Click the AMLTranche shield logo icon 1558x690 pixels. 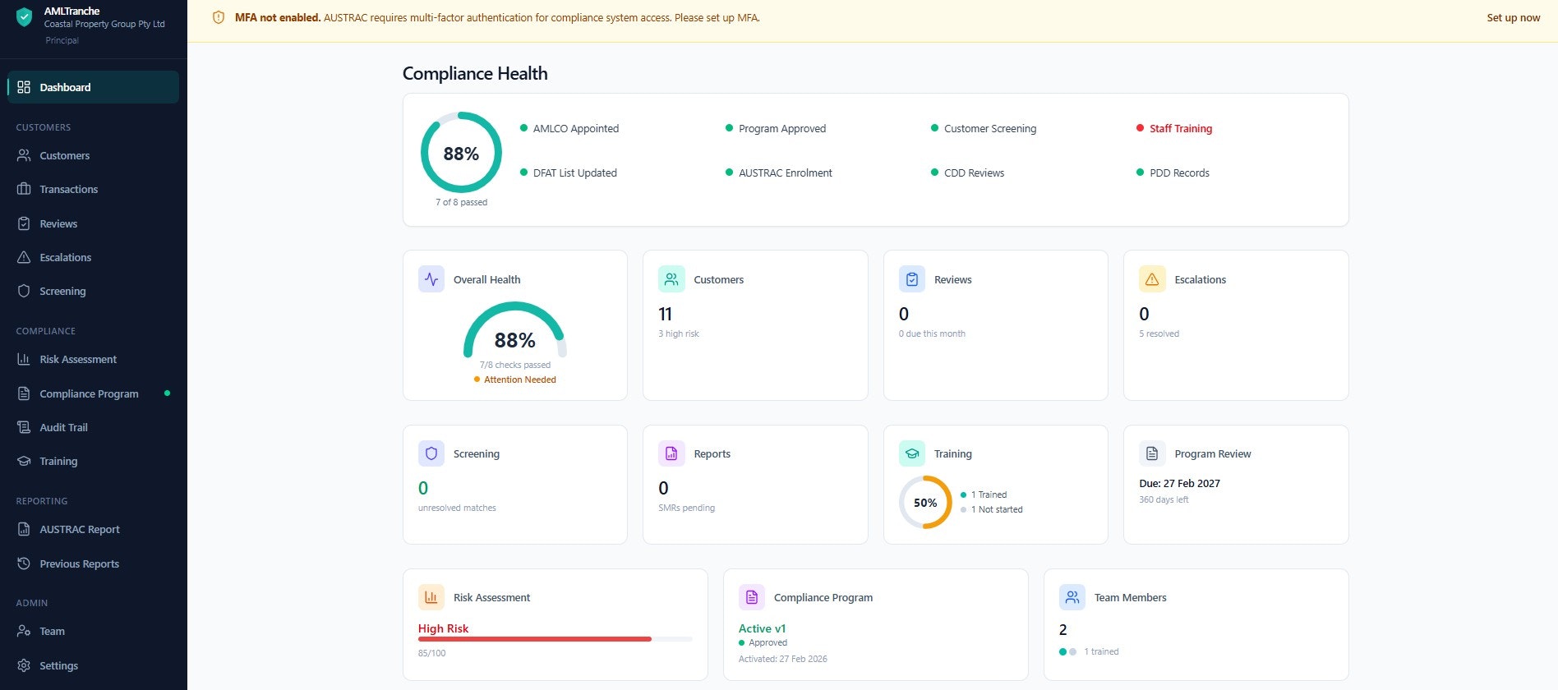pyautogui.click(x=25, y=17)
